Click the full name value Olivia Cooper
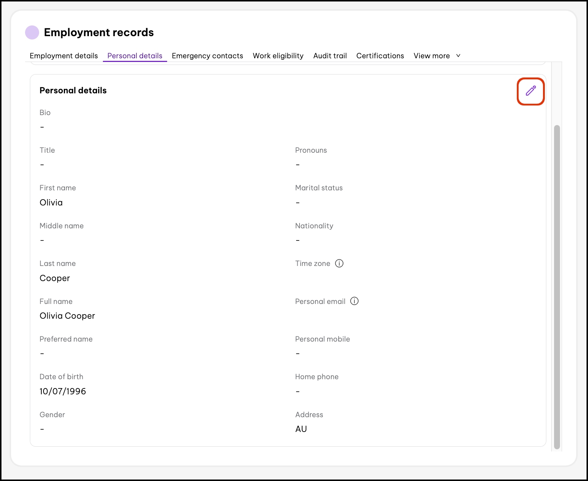Viewport: 588px width, 481px height. (x=67, y=316)
